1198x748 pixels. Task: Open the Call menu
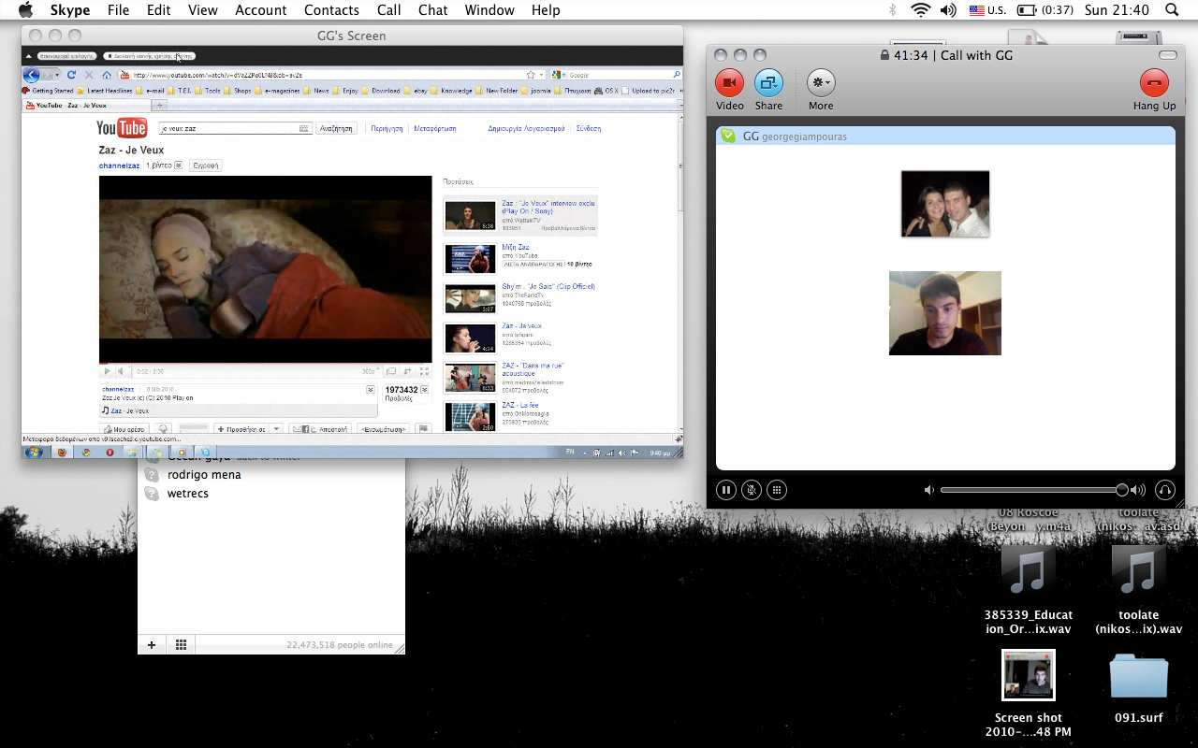click(x=388, y=10)
